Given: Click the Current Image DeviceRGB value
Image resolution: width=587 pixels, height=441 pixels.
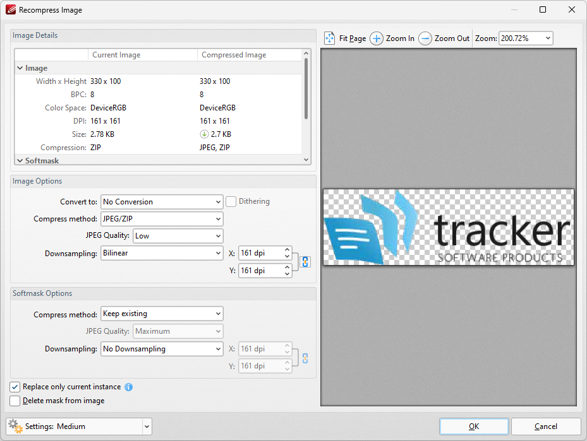Looking at the screenshot, I should (x=108, y=108).
